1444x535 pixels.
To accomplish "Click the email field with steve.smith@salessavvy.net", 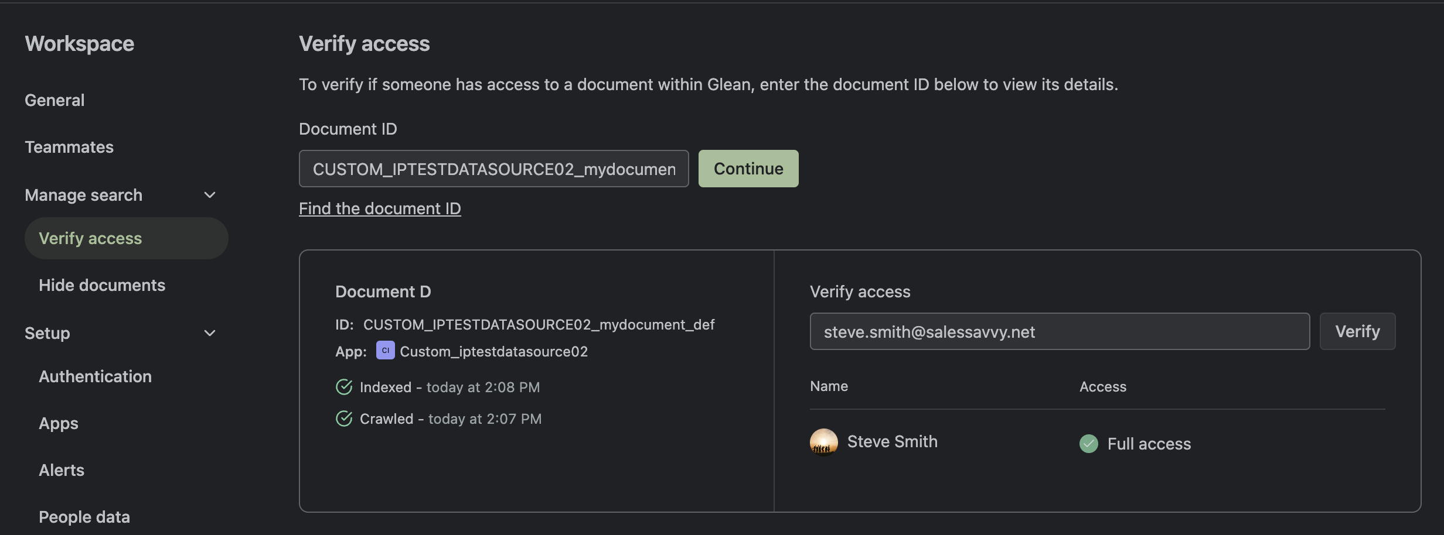I will pyautogui.click(x=1059, y=331).
